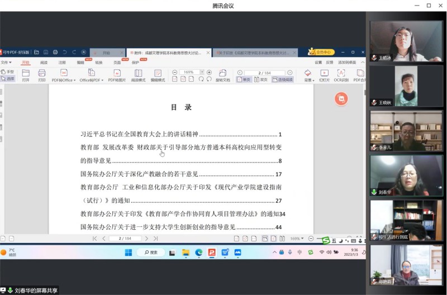Click the 打印 print icon
447x295 pixels.
[x=42, y=73]
